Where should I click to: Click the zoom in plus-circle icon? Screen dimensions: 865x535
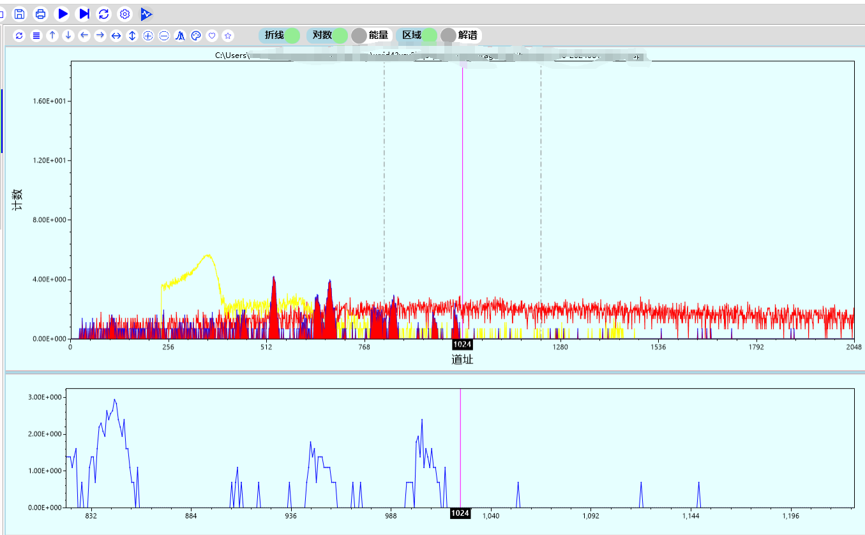pos(148,36)
